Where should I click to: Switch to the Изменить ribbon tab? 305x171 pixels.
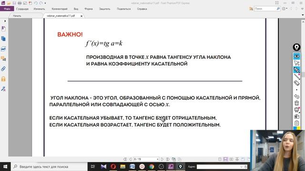39,9
